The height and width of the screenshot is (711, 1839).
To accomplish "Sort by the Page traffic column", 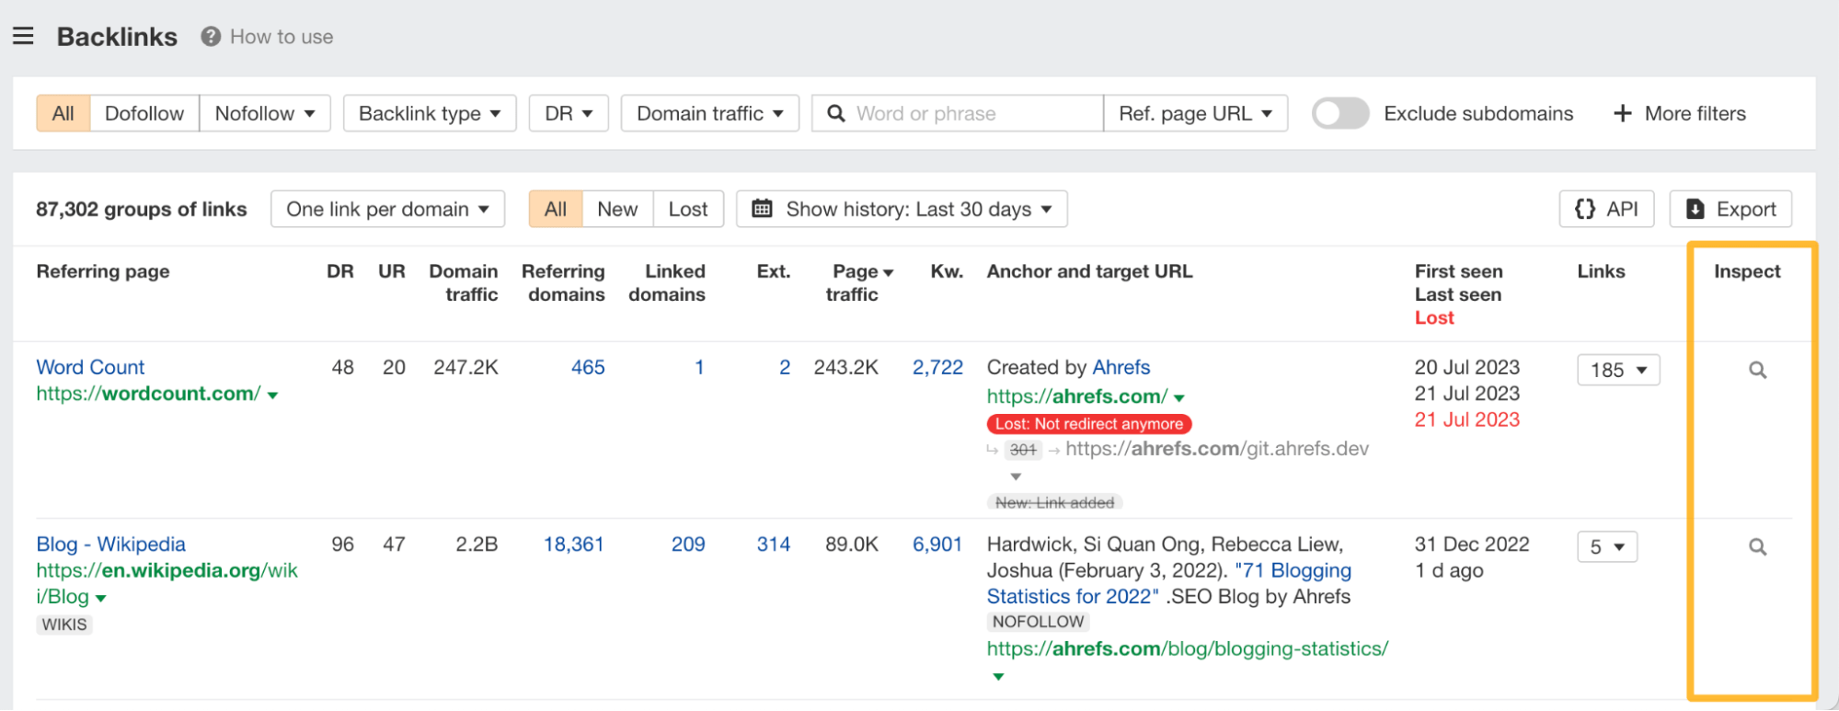I will coord(860,282).
